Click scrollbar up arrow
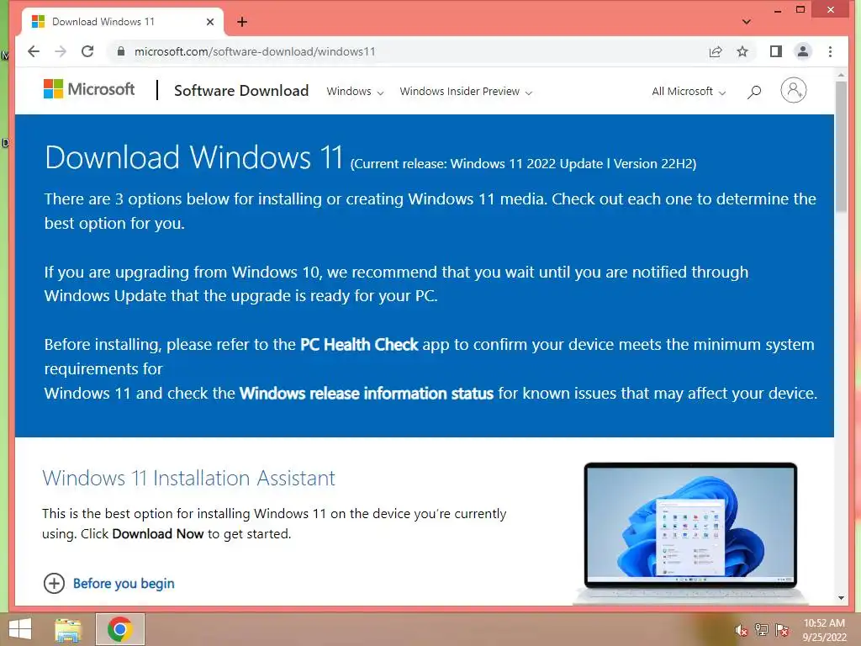Image resolution: width=861 pixels, height=646 pixels. [841, 74]
